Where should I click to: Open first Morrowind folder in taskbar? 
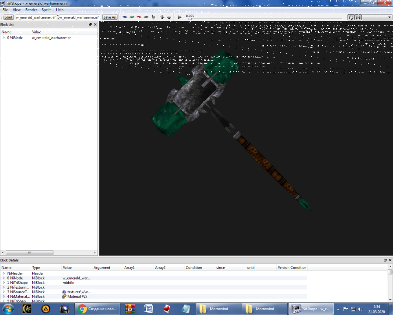(218, 309)
